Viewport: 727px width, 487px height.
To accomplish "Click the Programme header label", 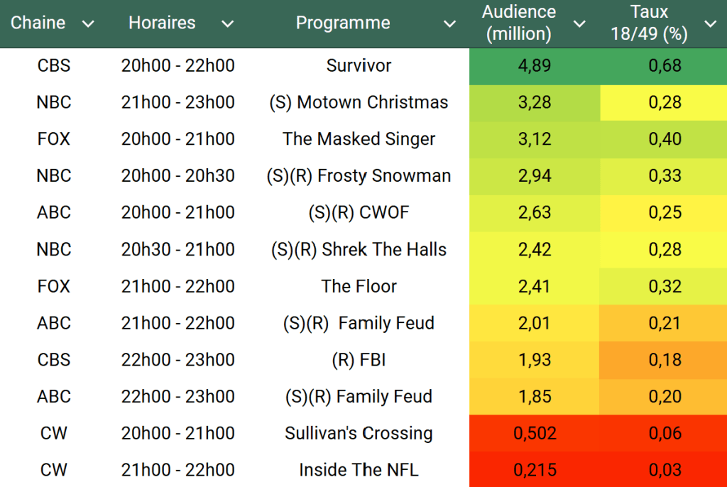I will (x=343, y=23).
